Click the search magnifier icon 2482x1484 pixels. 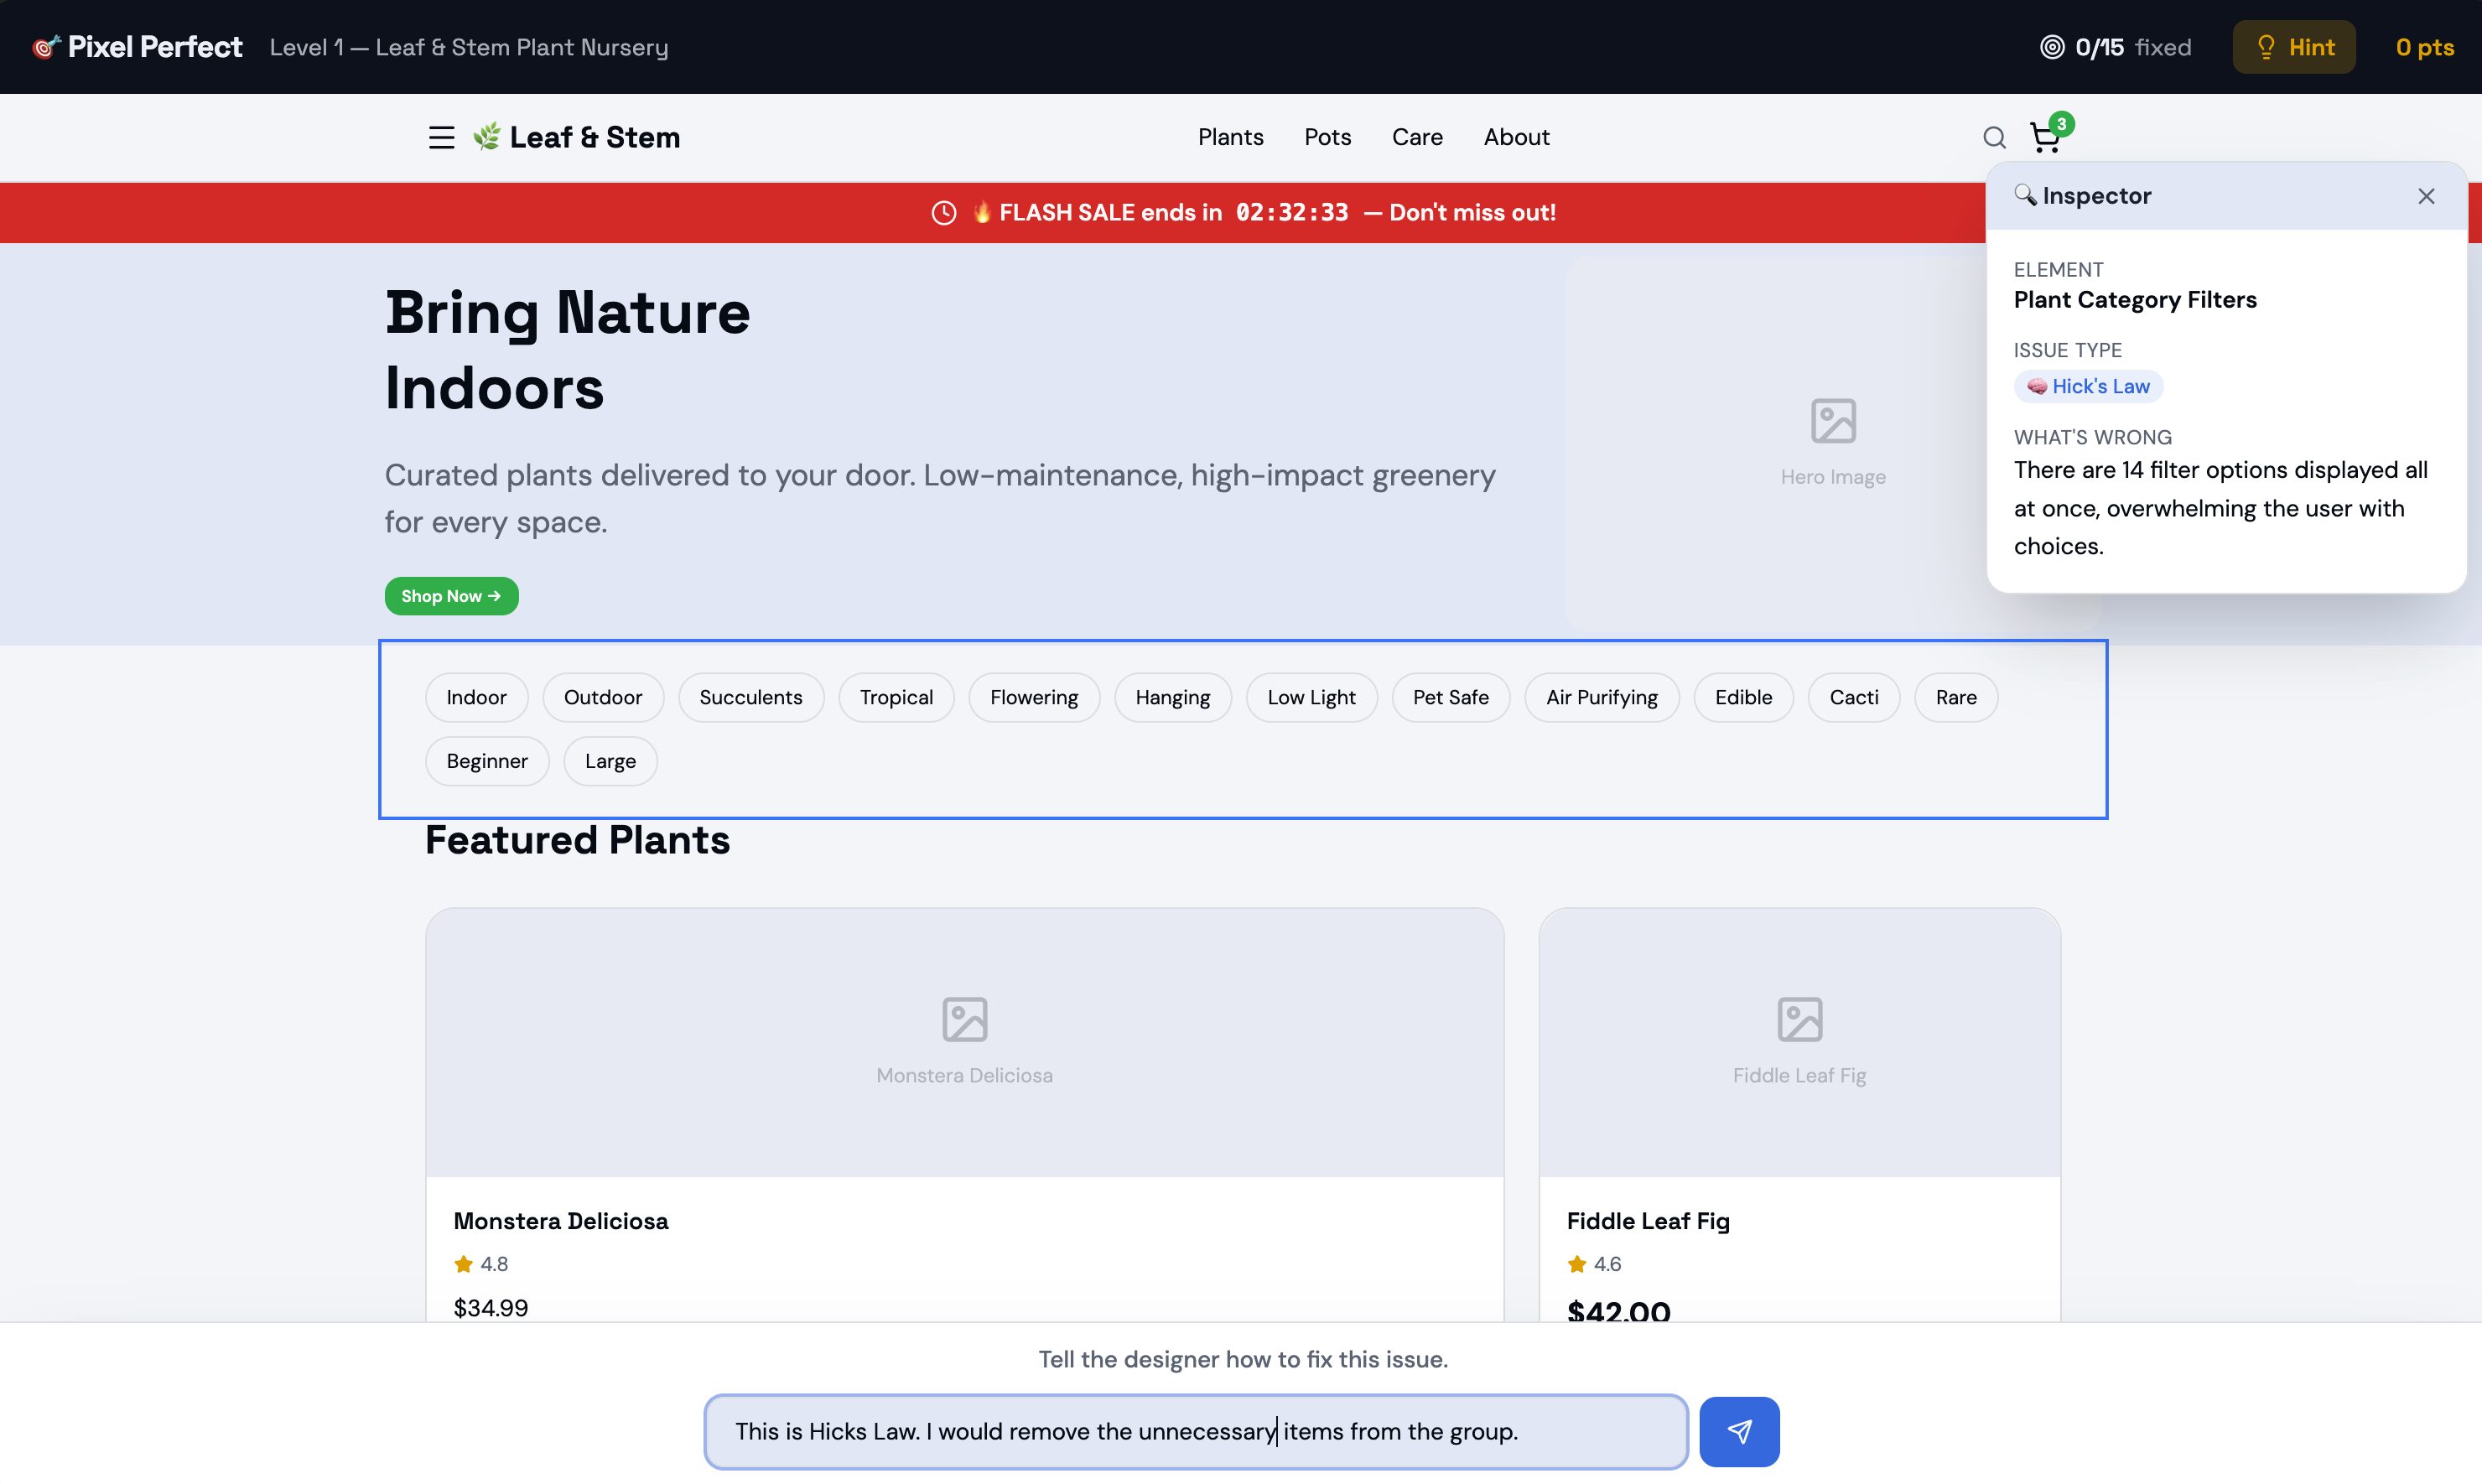click(x=1994, y=137)
